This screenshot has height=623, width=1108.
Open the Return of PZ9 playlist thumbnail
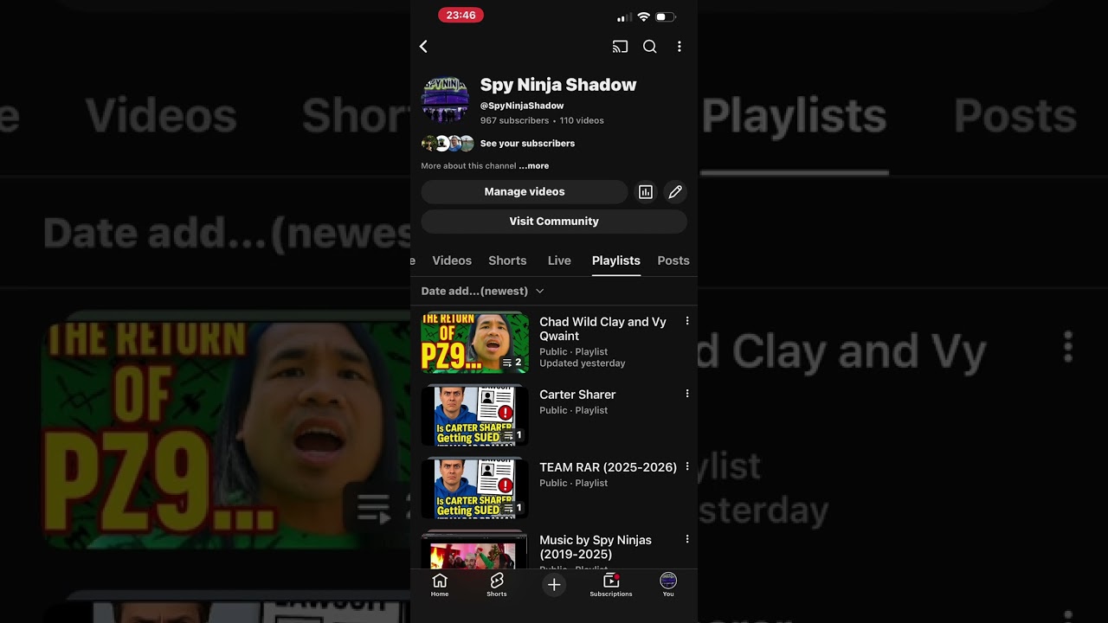pos(474,343)
